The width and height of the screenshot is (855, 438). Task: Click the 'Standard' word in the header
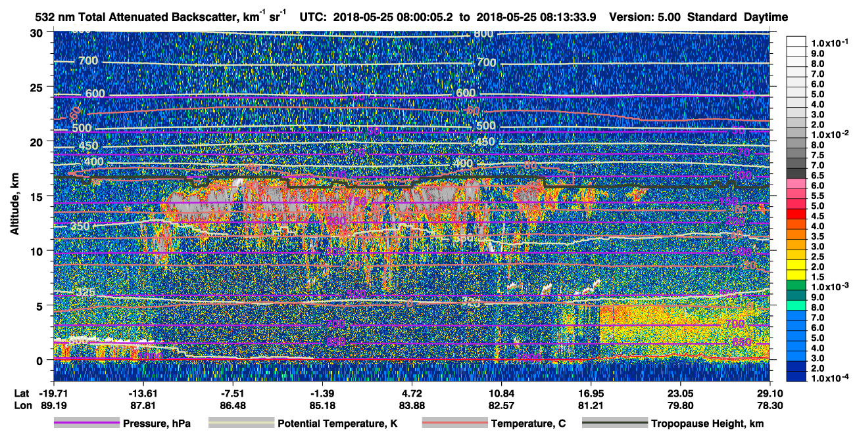pos(712,17)
